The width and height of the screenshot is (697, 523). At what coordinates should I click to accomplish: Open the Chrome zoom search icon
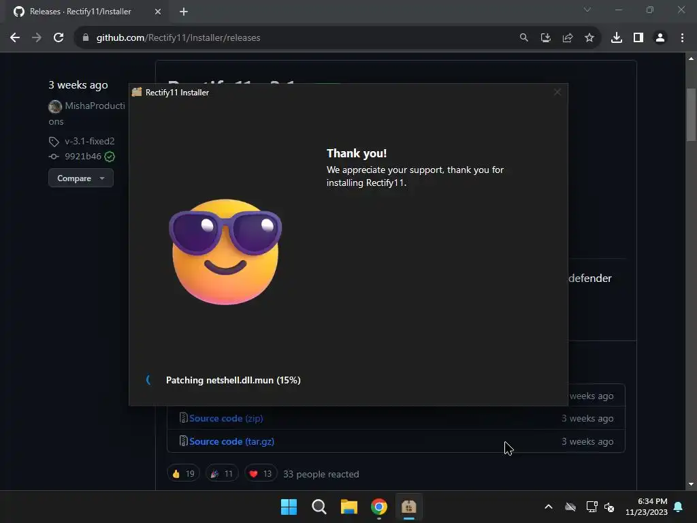point(524,38)
